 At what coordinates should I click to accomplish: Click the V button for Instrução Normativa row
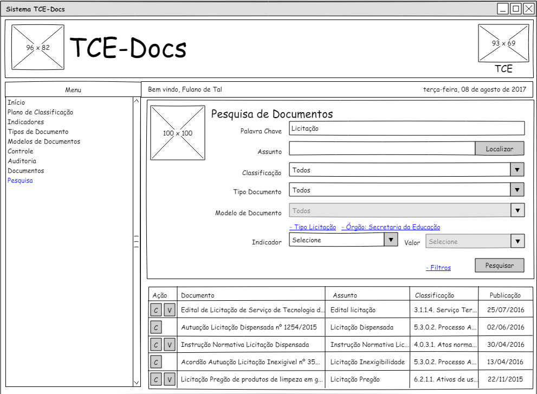[170, 345]
